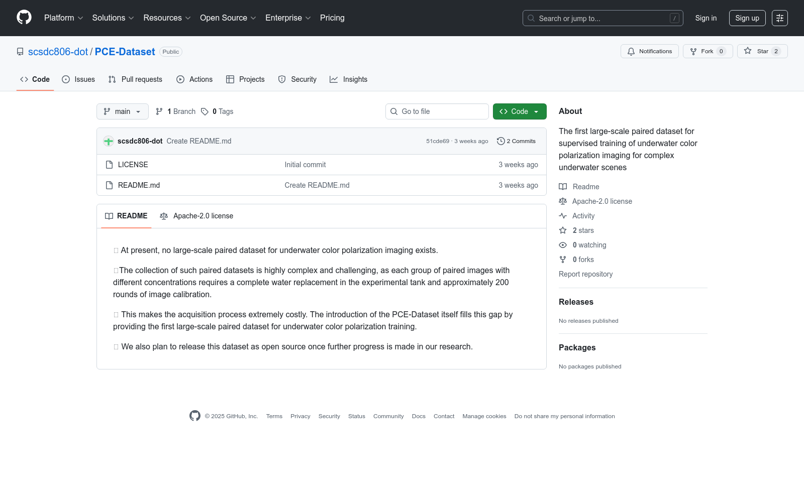Open the Activity link
Image resolution: width=804 pixels, height=502 pixels.
pyautogui.click(x=577, y=216)
